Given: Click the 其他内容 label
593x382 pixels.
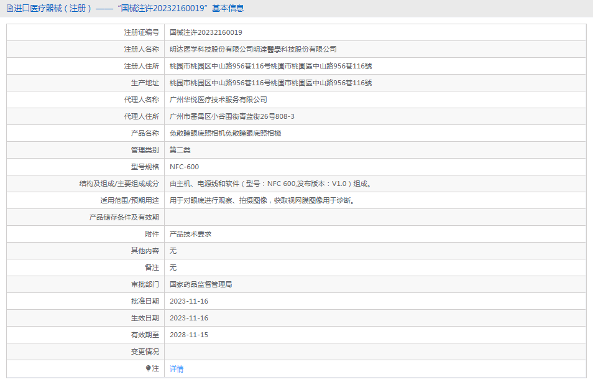Looking at the screenshot, I should click(145, 251).
